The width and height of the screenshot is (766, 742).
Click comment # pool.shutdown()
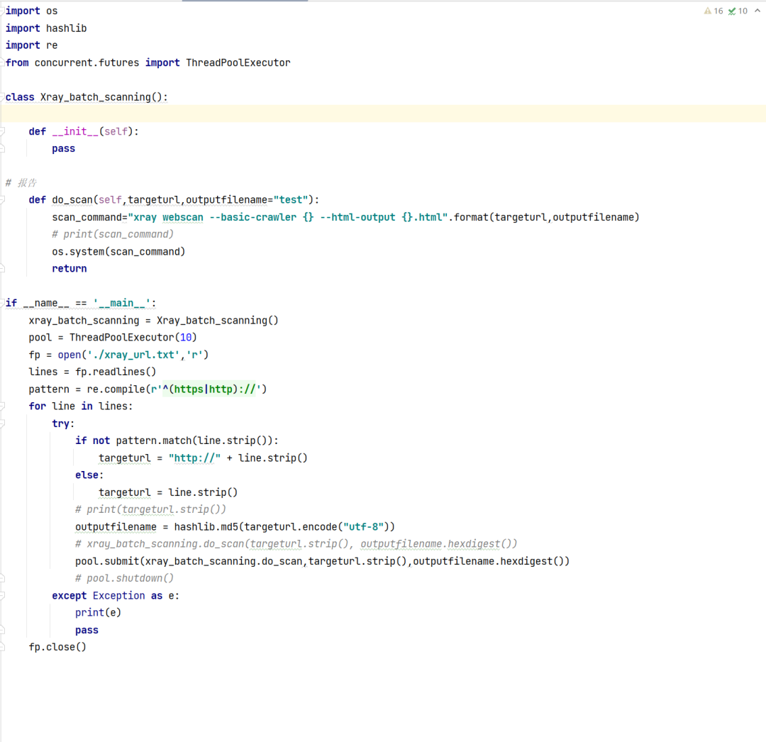click(x=125, y=578)
